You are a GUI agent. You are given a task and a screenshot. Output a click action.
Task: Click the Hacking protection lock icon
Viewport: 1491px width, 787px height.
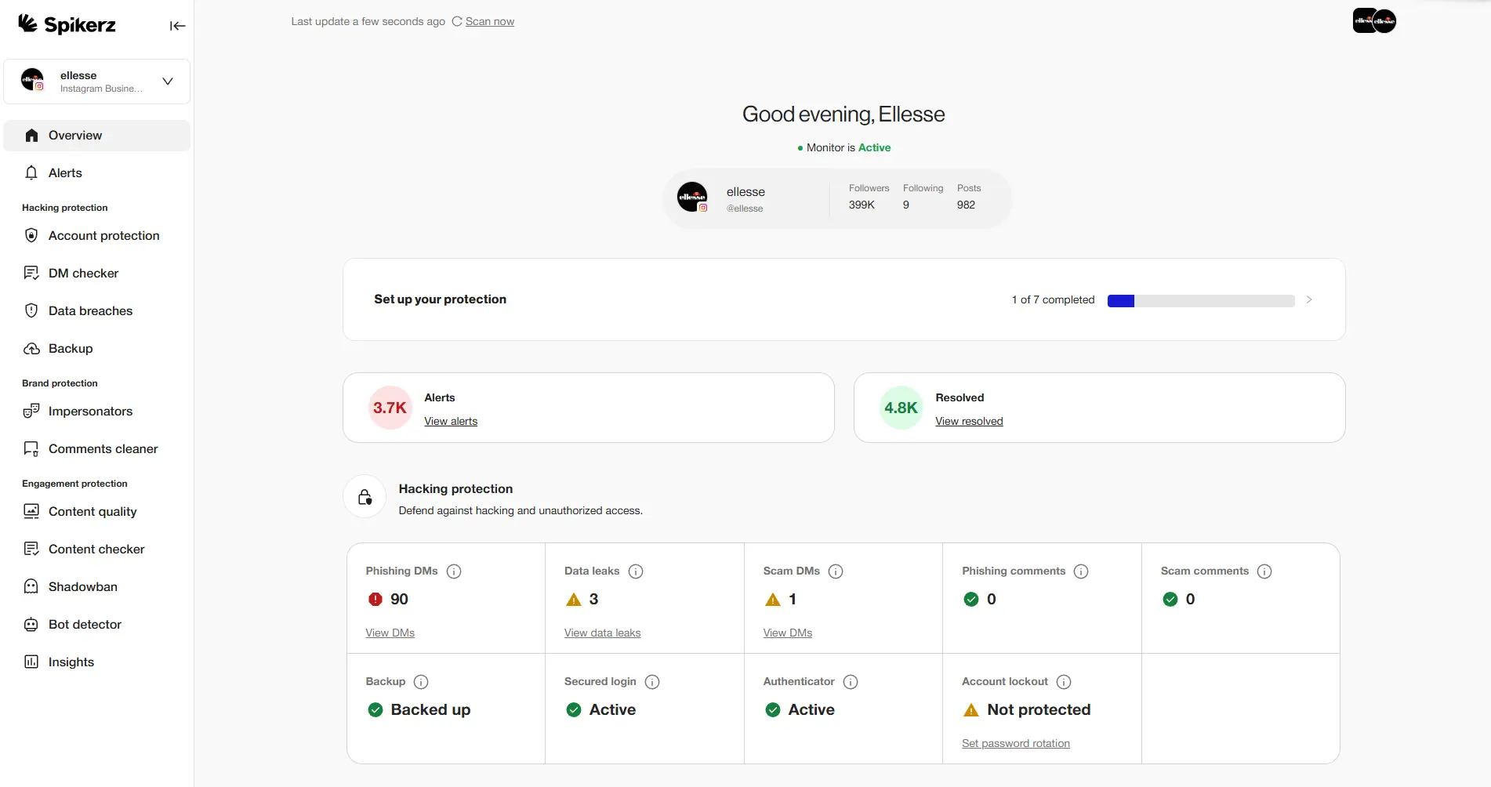pyautogui.click(x=365, y=497)
